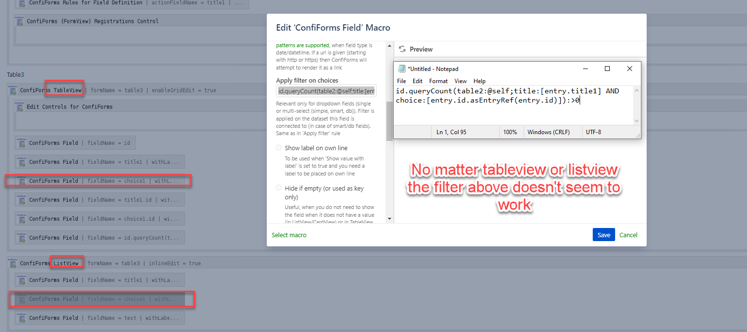This screenshot has width=747, height=332.
Task: Click the Save button
Action: pyautogui.click(x=603, y=234)
